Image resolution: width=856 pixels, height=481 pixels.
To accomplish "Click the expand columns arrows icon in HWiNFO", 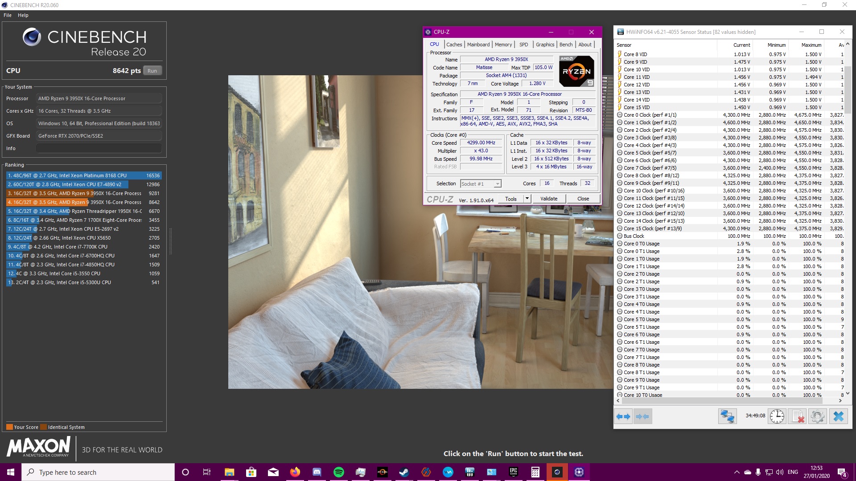I will 623,416.
